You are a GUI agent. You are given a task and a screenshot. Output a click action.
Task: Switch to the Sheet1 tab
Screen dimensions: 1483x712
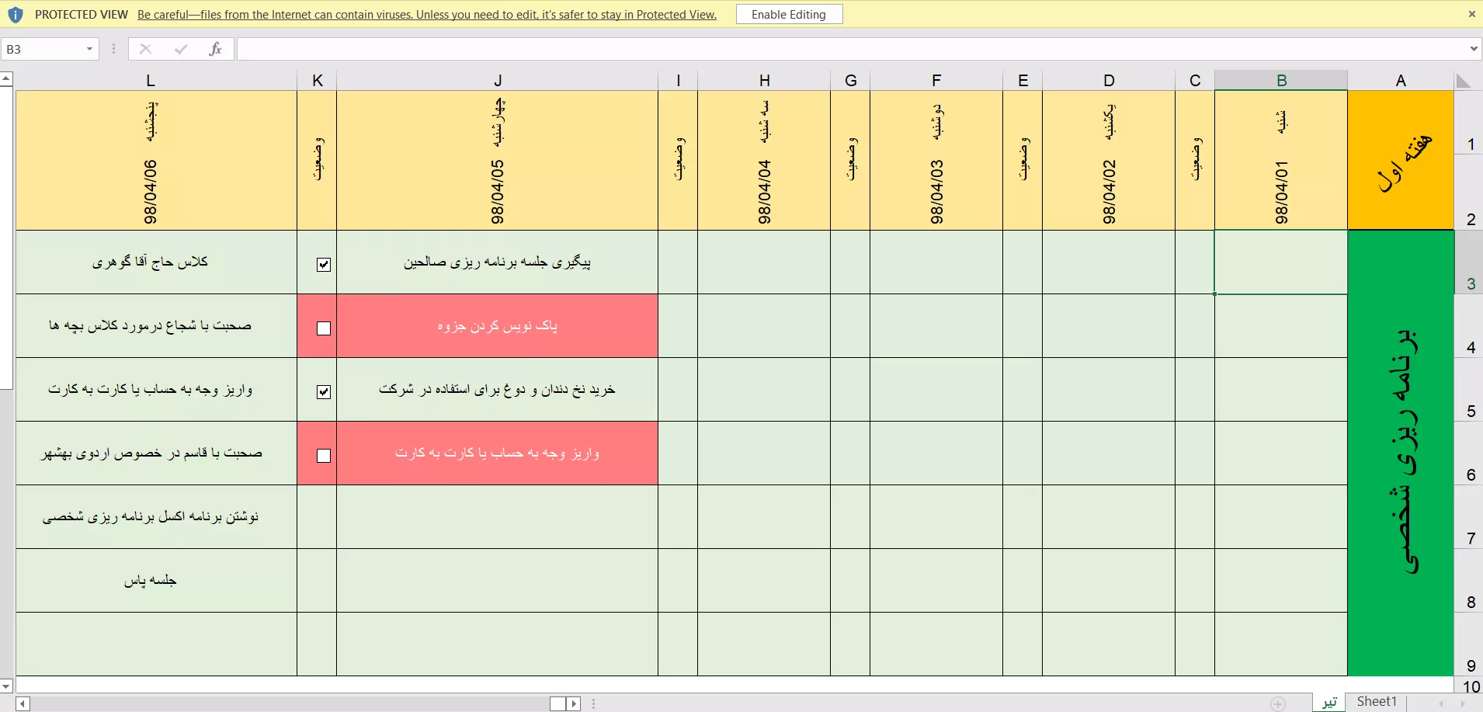[x=1376, y=702]
